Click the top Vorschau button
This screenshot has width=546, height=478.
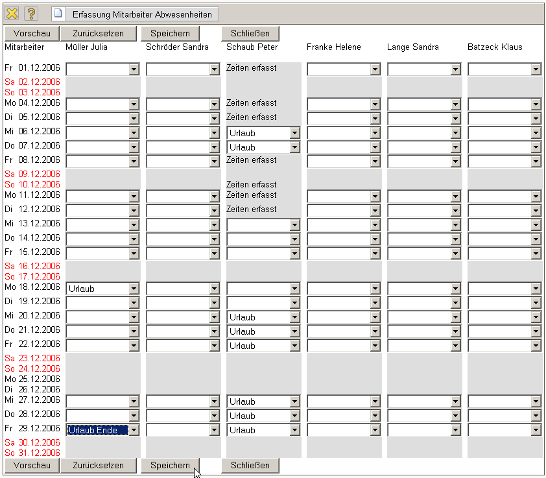tap(32, 33)
